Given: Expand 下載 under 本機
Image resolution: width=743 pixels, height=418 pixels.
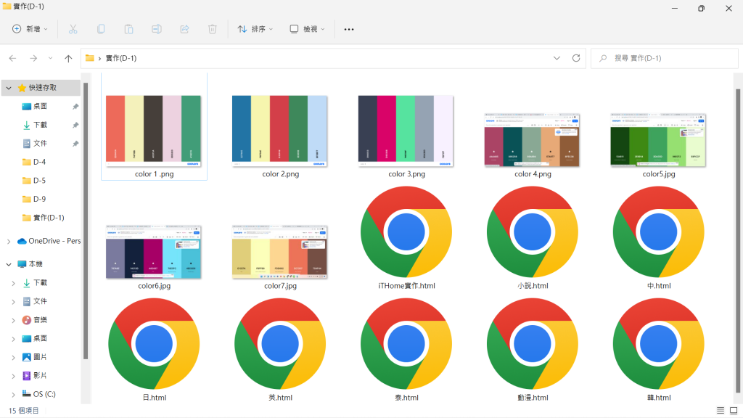Looking at the screenshot, I should pos(13,283).
